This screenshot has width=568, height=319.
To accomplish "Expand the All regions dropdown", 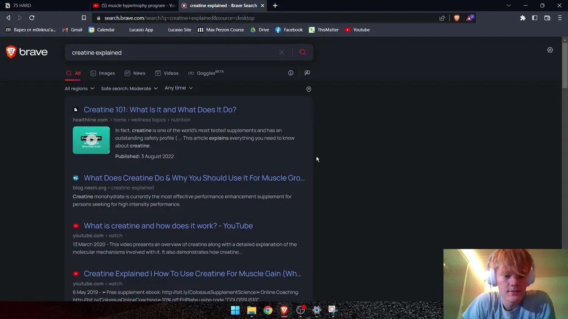I will (x=79, y=88).
